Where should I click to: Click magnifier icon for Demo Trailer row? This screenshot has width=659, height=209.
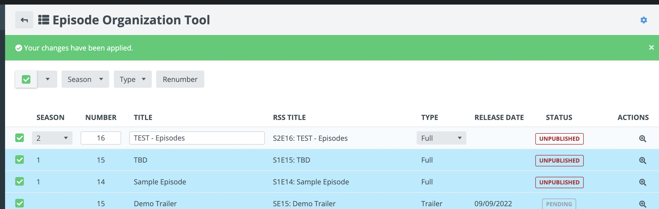(642, 204)
